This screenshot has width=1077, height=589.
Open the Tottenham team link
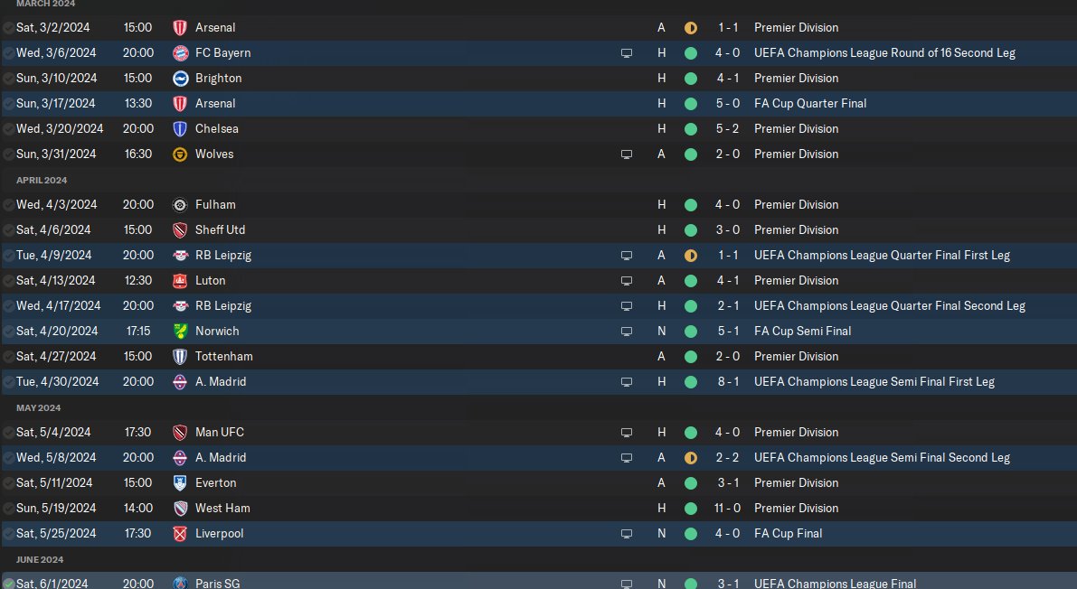224,356
